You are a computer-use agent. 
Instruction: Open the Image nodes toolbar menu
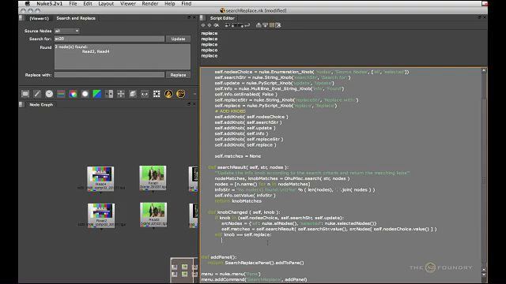[x=25, y=94]
